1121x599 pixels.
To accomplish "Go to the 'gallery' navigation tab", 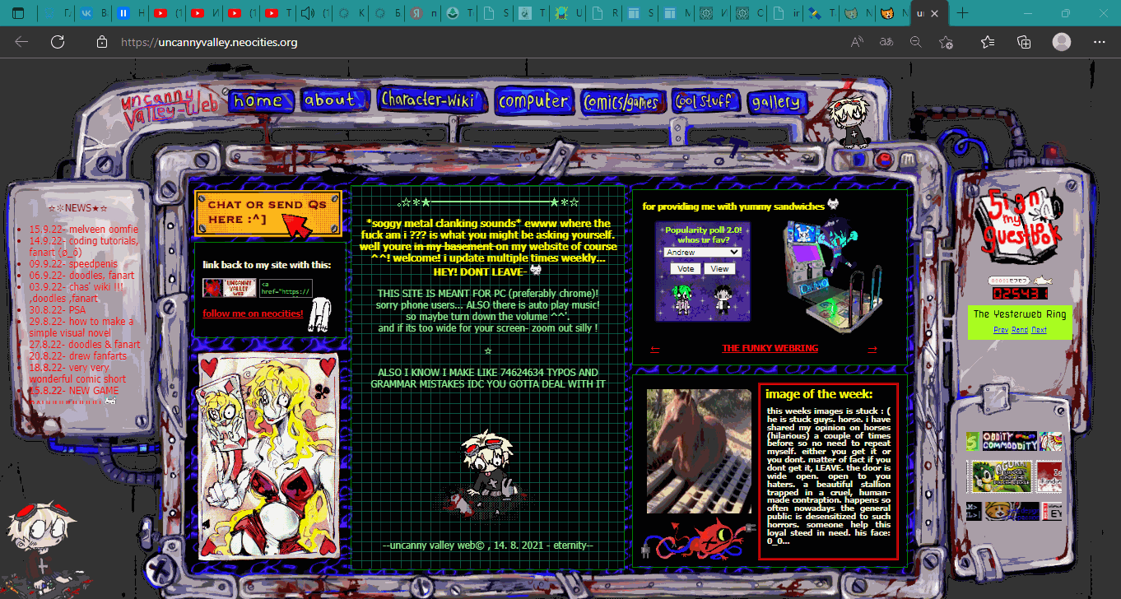I will [774, 102].
